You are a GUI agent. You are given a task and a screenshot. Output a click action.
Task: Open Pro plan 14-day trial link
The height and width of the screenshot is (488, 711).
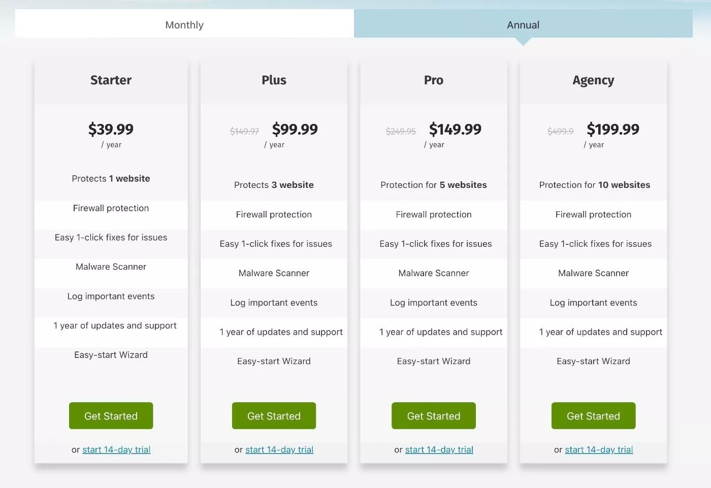[439, 449]
